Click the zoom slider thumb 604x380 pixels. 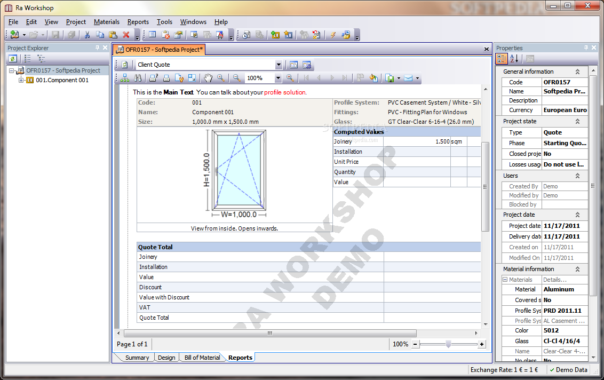point(448,344)
